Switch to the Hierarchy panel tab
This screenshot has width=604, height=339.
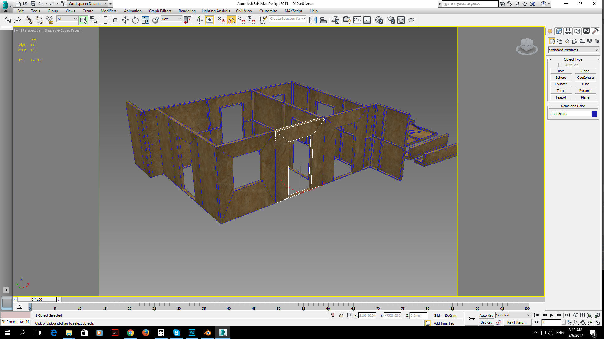568,31
